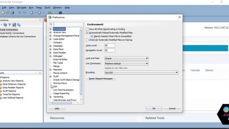Screen dimensions: 229x129
Task: Click the greyed Save icon in toolbar
Action: (x=8, y=13)
